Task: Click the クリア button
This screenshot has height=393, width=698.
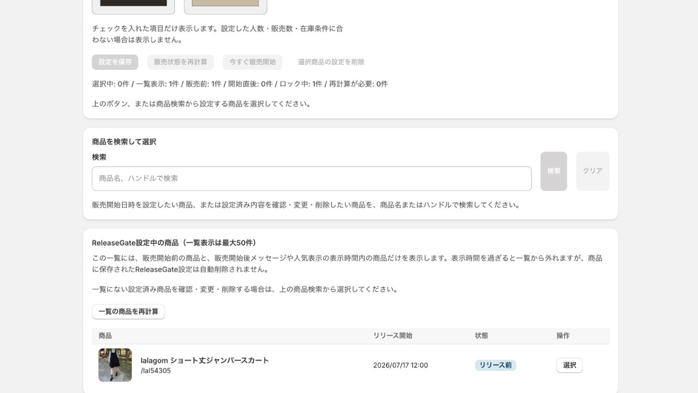Action: [x=593, y=171]
